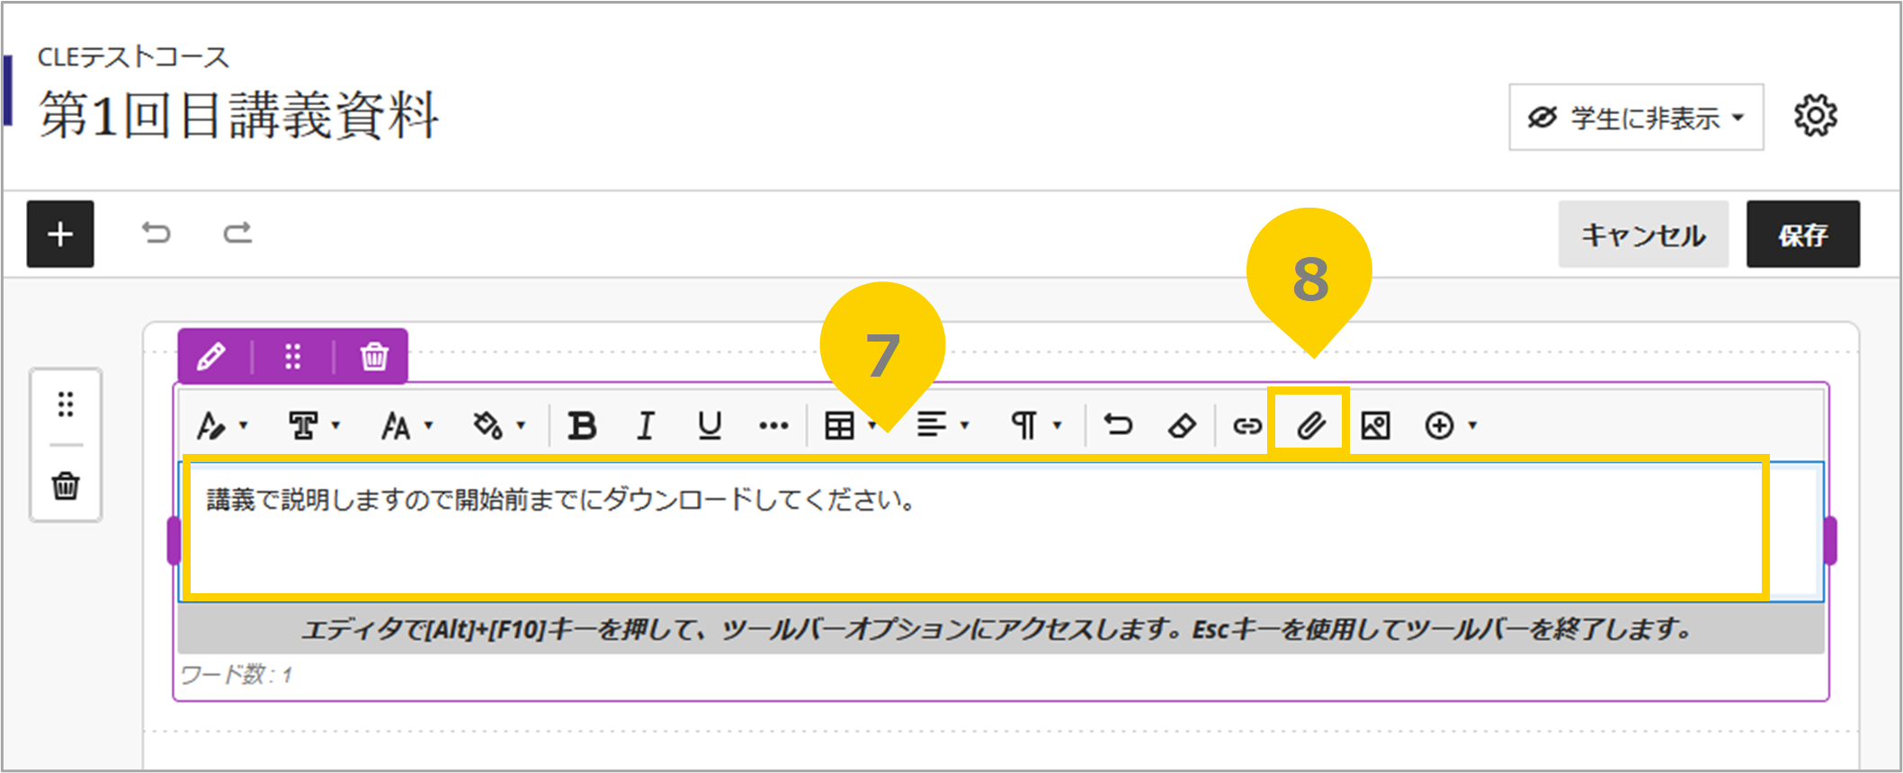
Task: Insert a link with the chain icon
Action: [1246, 426]
